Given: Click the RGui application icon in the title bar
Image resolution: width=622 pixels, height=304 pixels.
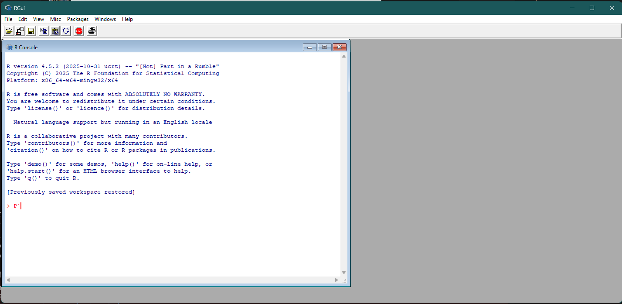Looking at the screenshot, I should pos(8,7).
